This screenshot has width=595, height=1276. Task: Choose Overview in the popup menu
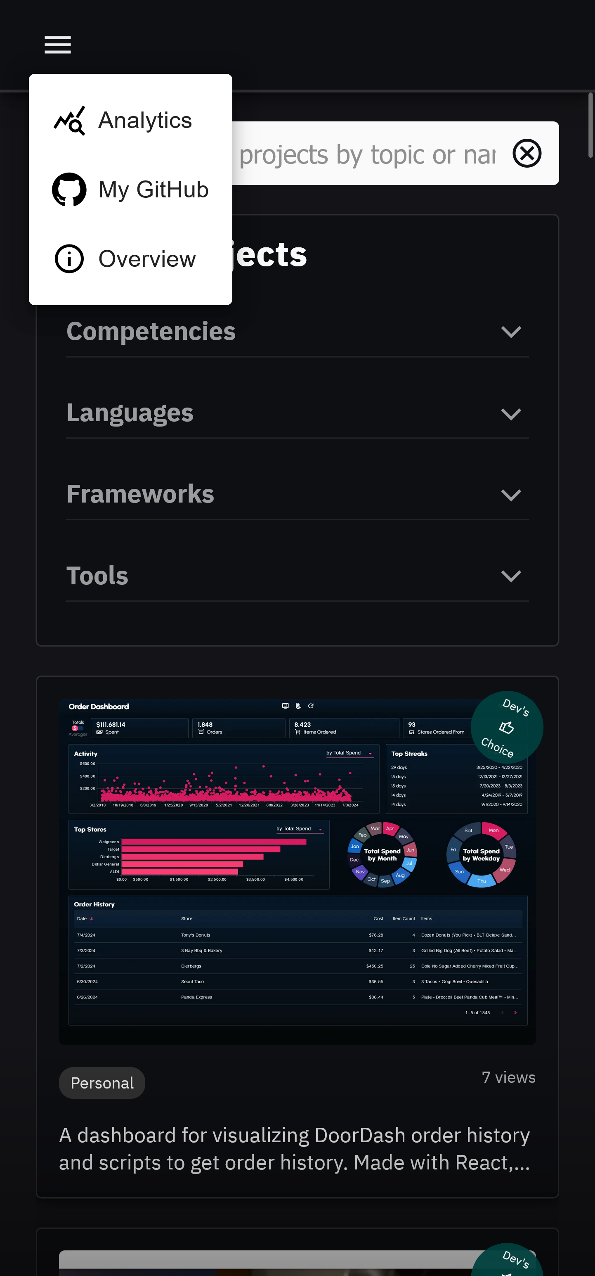tap(147, 259)
